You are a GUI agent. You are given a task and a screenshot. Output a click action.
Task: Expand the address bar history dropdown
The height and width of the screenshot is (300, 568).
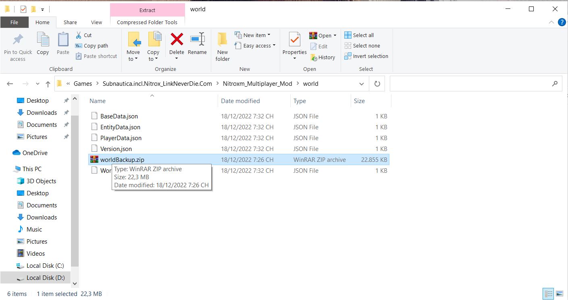[x=361, y=84]
